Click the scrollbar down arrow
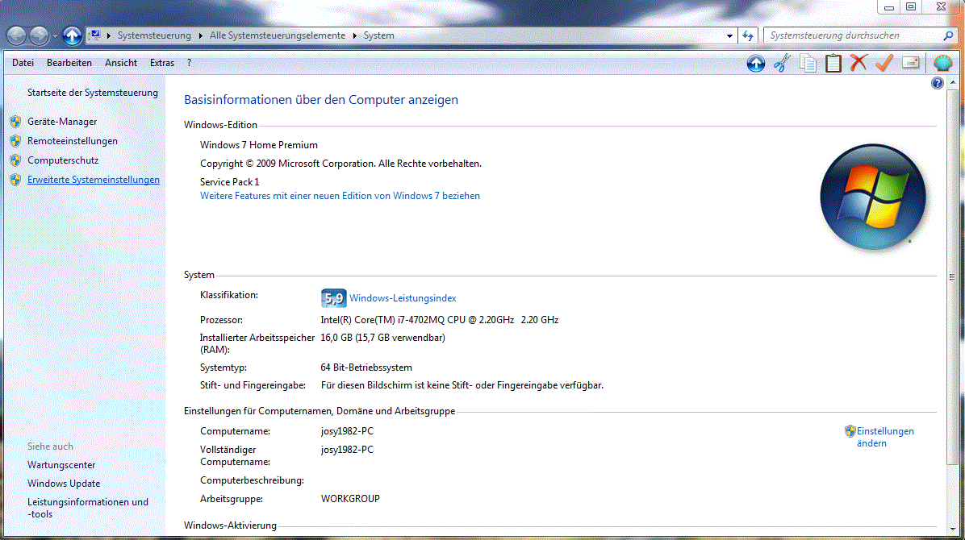Image resolution: width=965 pixels, height=540 pixels. pyautogui.click(x=952, y=529)
